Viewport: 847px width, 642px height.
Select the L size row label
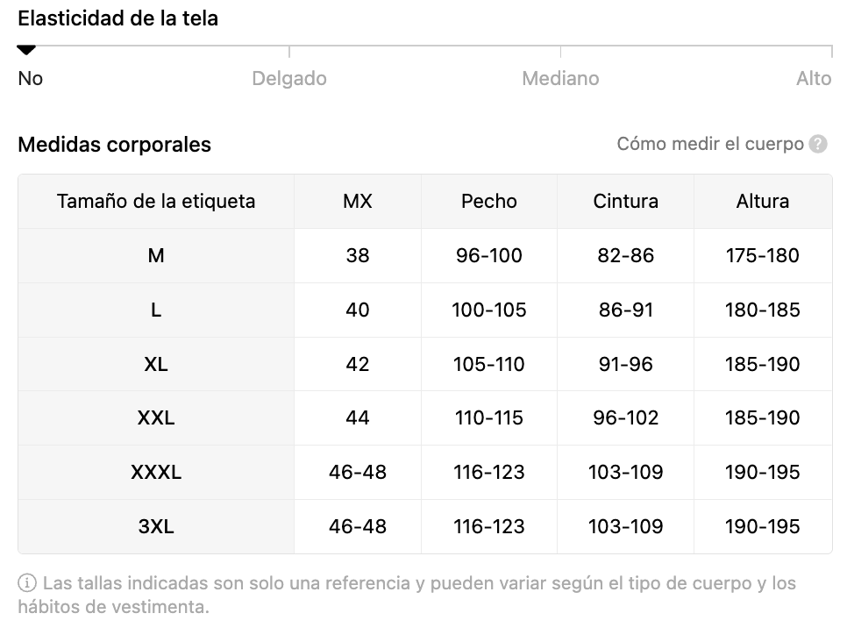(x=156, y=310)
